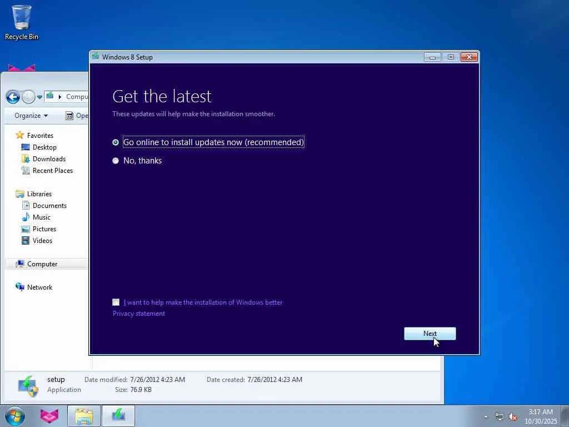Select Network in the navigation pane
The image size is (569, 427).
click(x=39, y=287)
